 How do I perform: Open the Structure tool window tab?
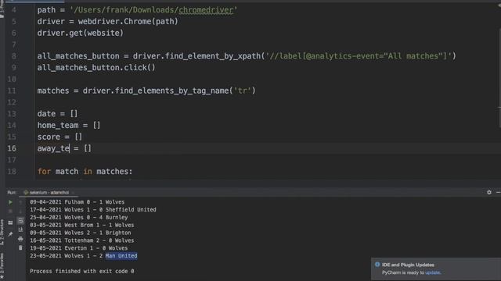[2, 233]
